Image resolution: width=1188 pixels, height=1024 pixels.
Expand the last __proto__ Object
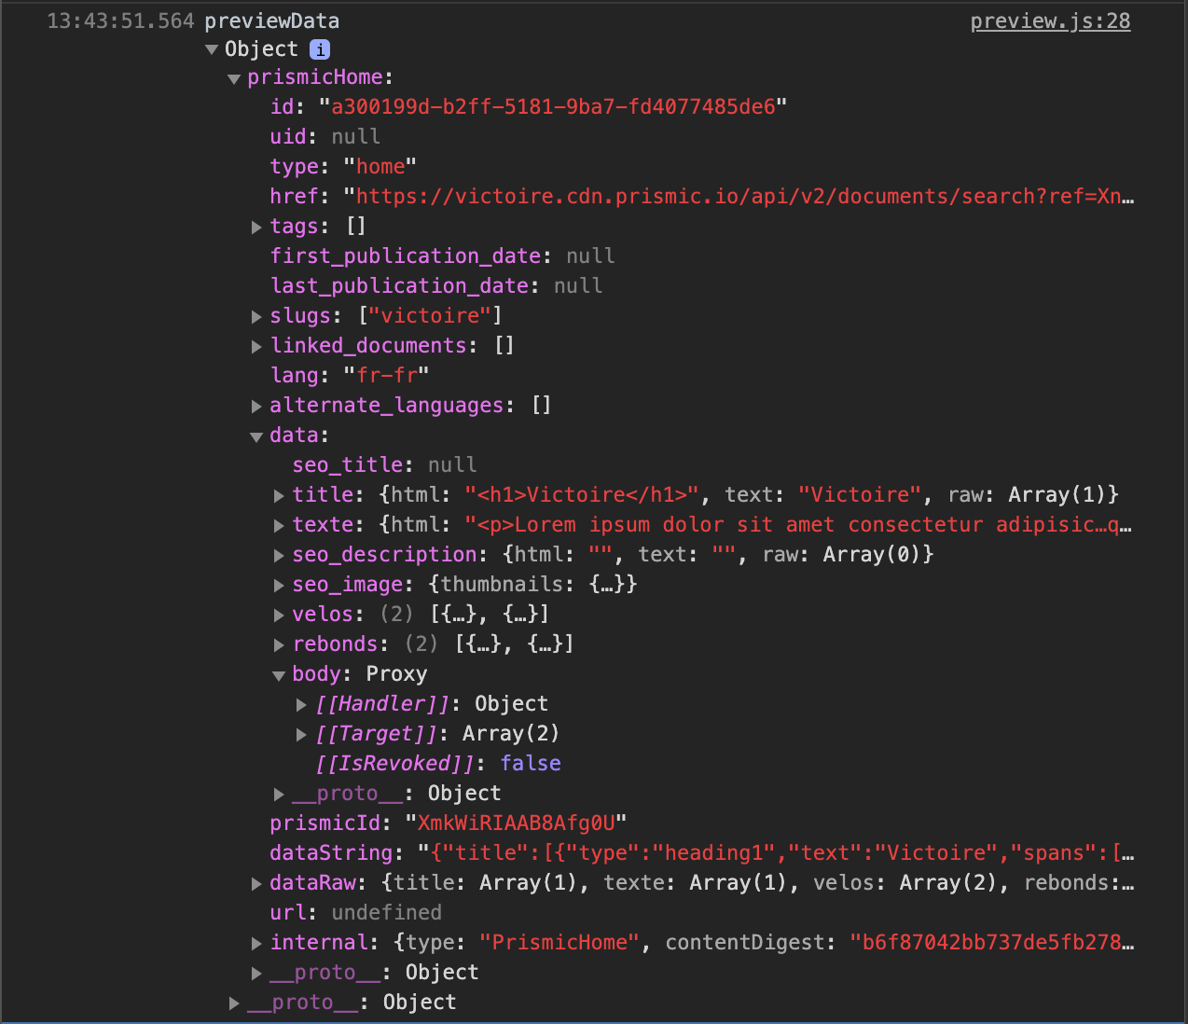tap(234, 1003)
